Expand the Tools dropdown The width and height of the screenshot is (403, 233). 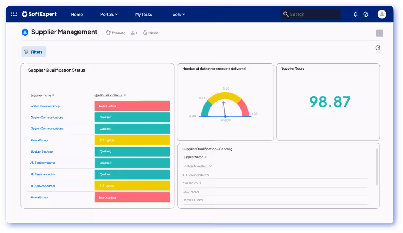pyautogui.click(x=177, y=14)
